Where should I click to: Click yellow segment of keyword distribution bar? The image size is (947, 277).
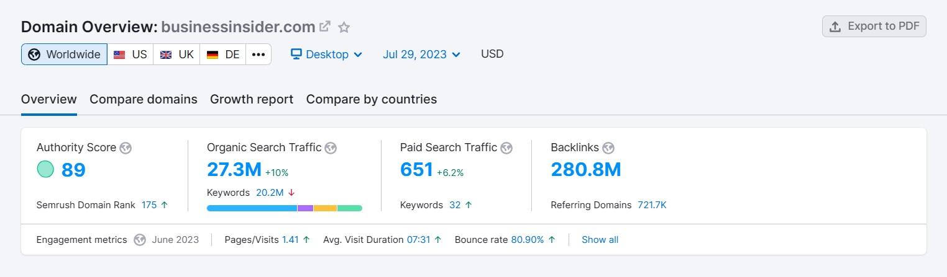(x=325, y=208)
